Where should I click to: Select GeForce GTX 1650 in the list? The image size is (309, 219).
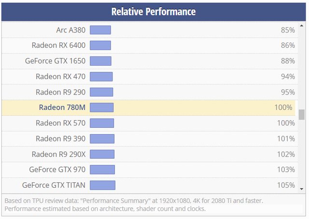pyautogui.click(x=55, y=61)
